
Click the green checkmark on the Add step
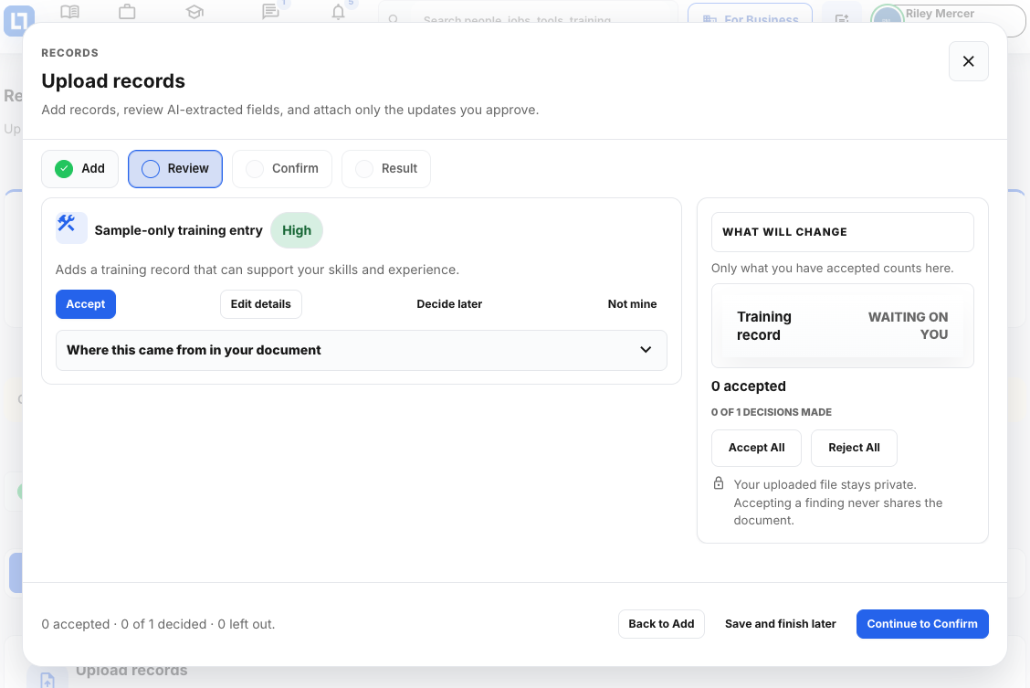[64, 169]
